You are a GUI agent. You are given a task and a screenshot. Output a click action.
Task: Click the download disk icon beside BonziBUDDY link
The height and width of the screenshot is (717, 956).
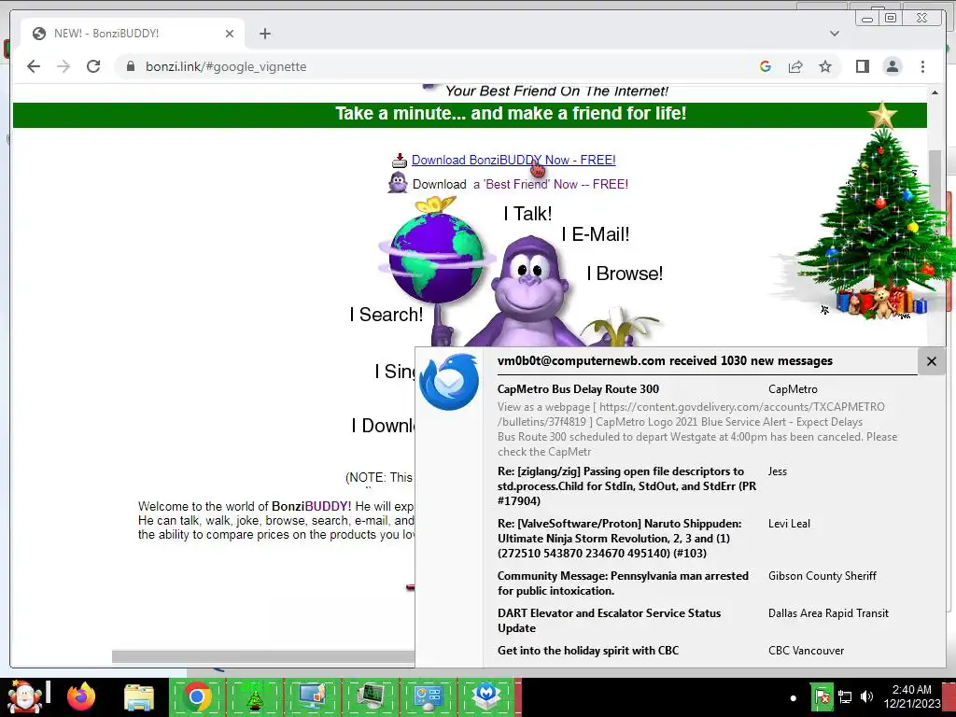[x=400, y=161]
